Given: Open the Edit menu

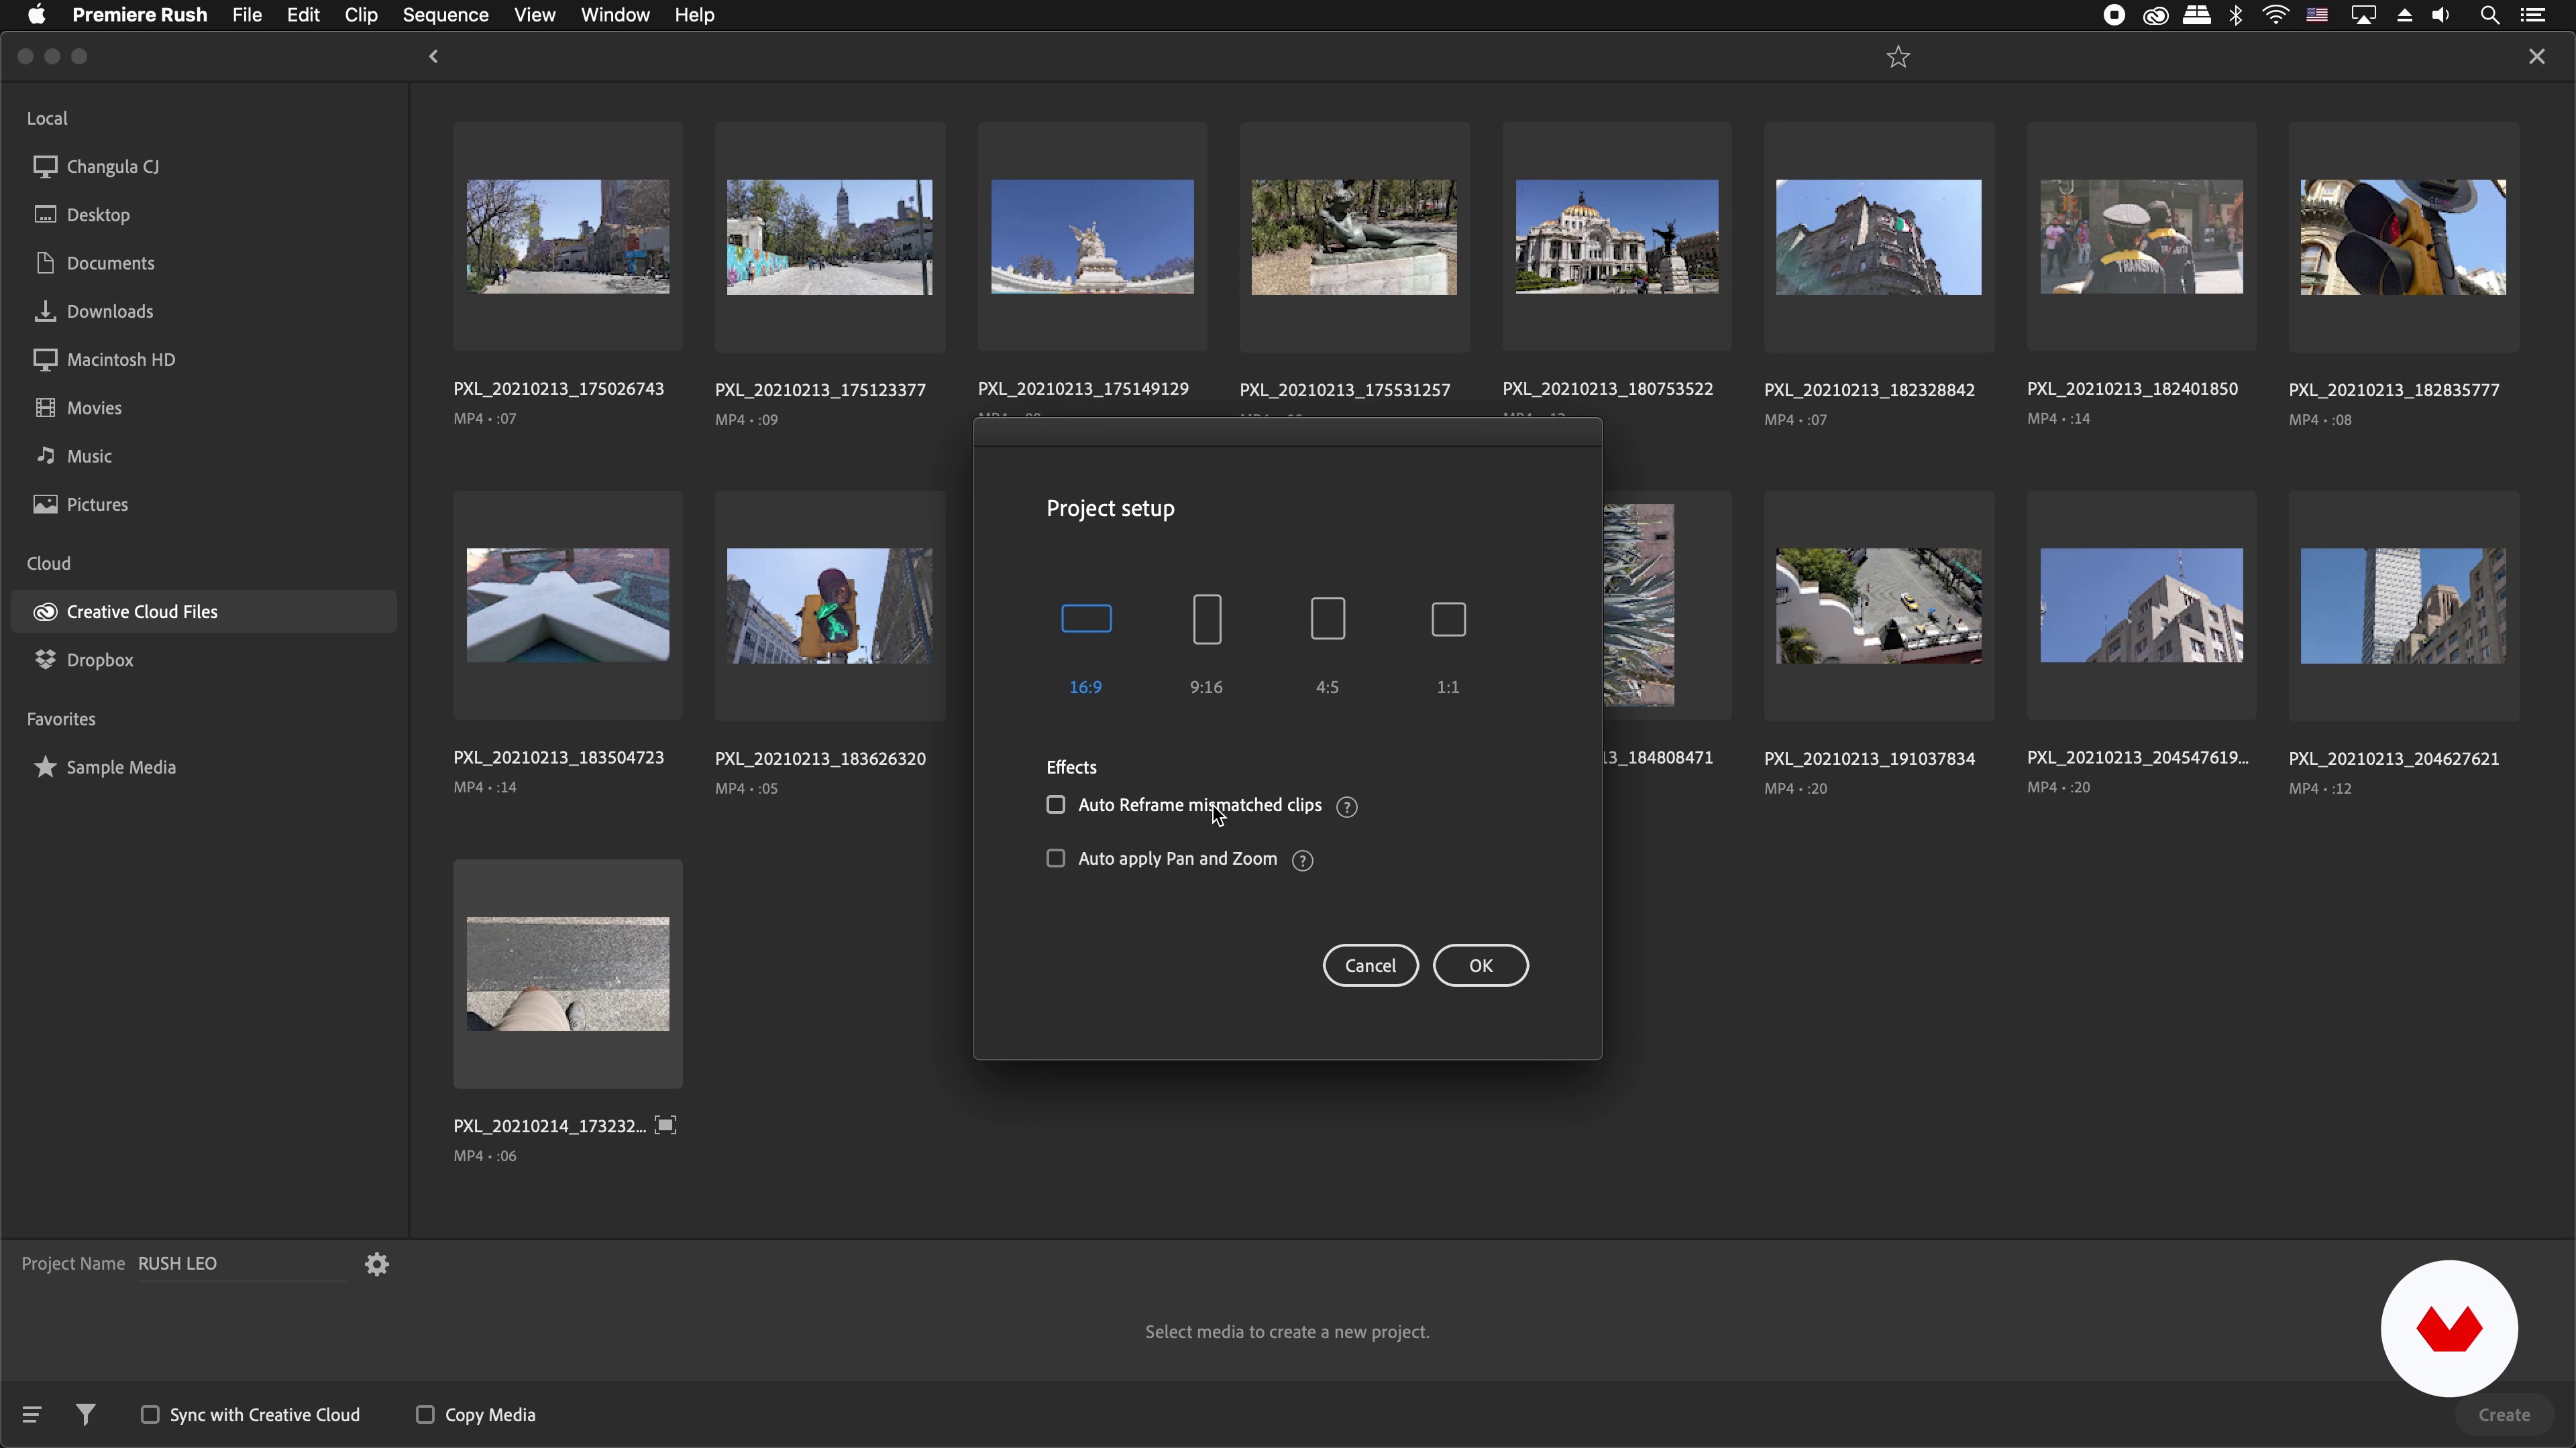Looking at the screenshot, I should 303,15.
